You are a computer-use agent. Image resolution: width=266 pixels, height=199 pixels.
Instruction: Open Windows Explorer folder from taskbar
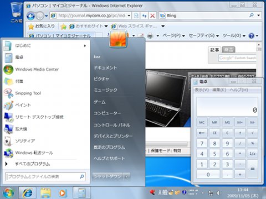pyautogui.click(x=45, y=193)
